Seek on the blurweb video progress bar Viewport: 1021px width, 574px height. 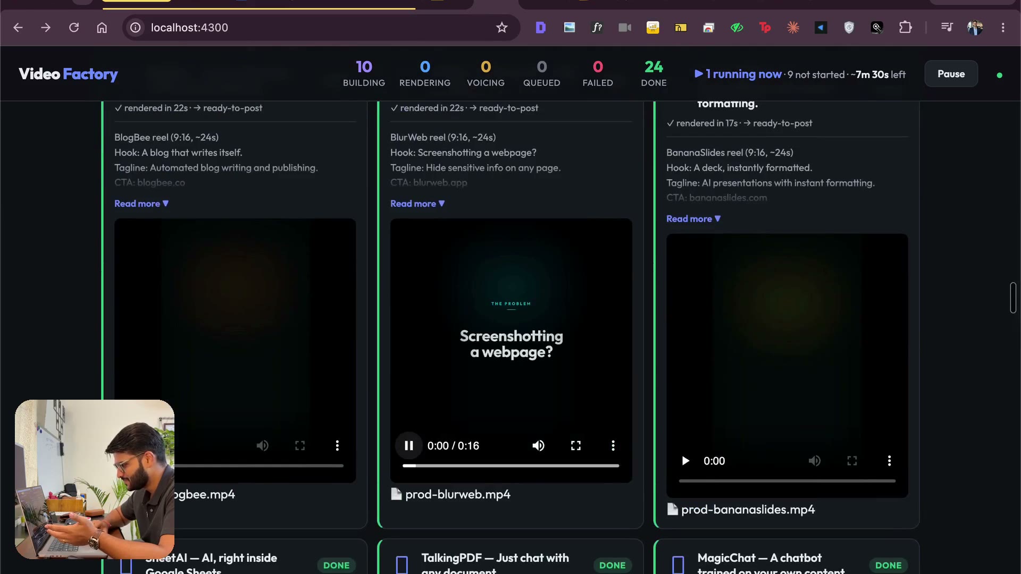[x=510, y=466]
